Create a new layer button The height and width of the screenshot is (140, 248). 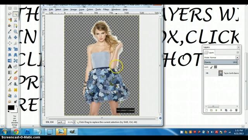coord(206,110)
